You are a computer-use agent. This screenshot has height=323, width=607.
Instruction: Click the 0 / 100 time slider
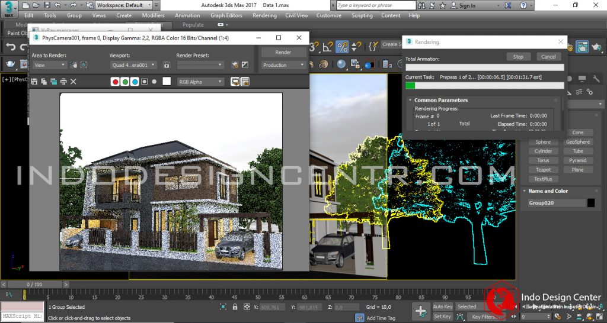click(34, 285)
